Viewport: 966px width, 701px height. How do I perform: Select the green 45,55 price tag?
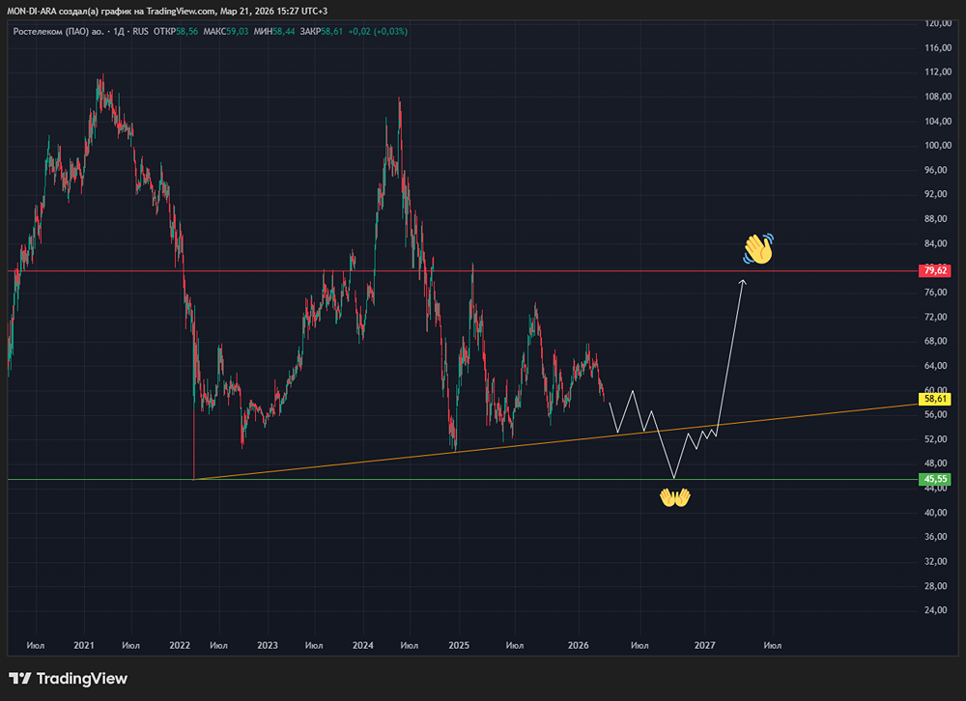click(x=934, y=479)
